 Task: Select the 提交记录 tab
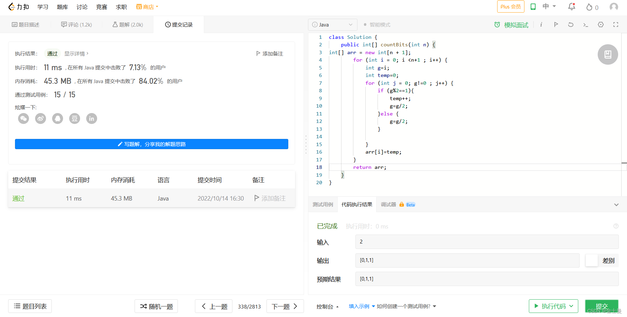point(179,25)
